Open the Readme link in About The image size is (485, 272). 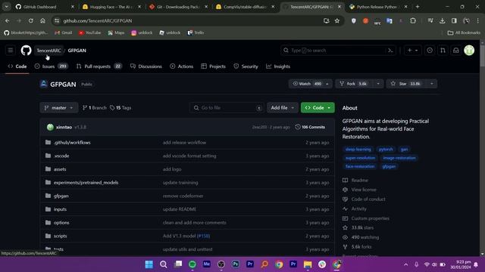[360, 180]
